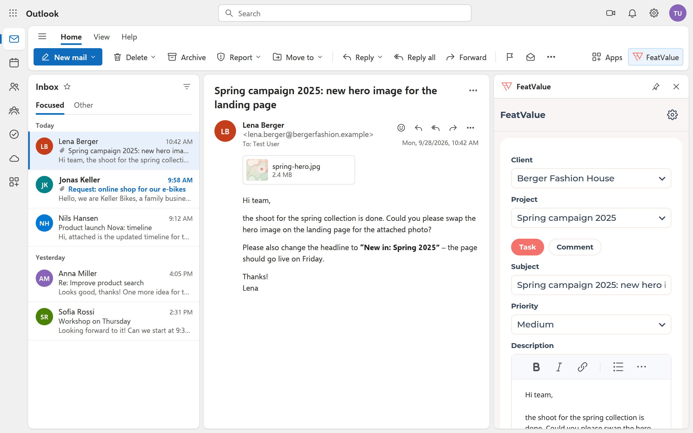Click forward arrow in message header
The width and height of the screenshot is (693, 433).
(453, 128)
